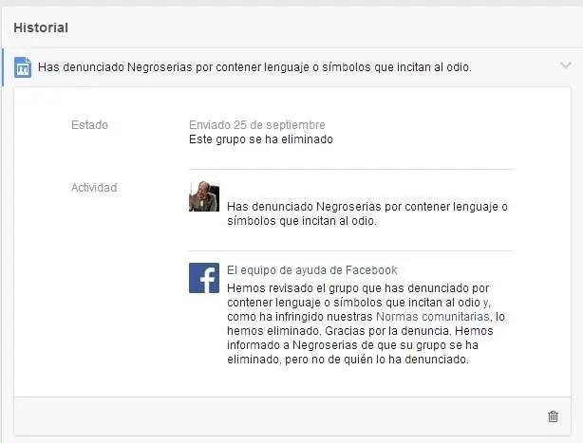This screenshot has width=583, height=443.
Task: Click El equipo de ayuda de Facebook
Action: 312,270
